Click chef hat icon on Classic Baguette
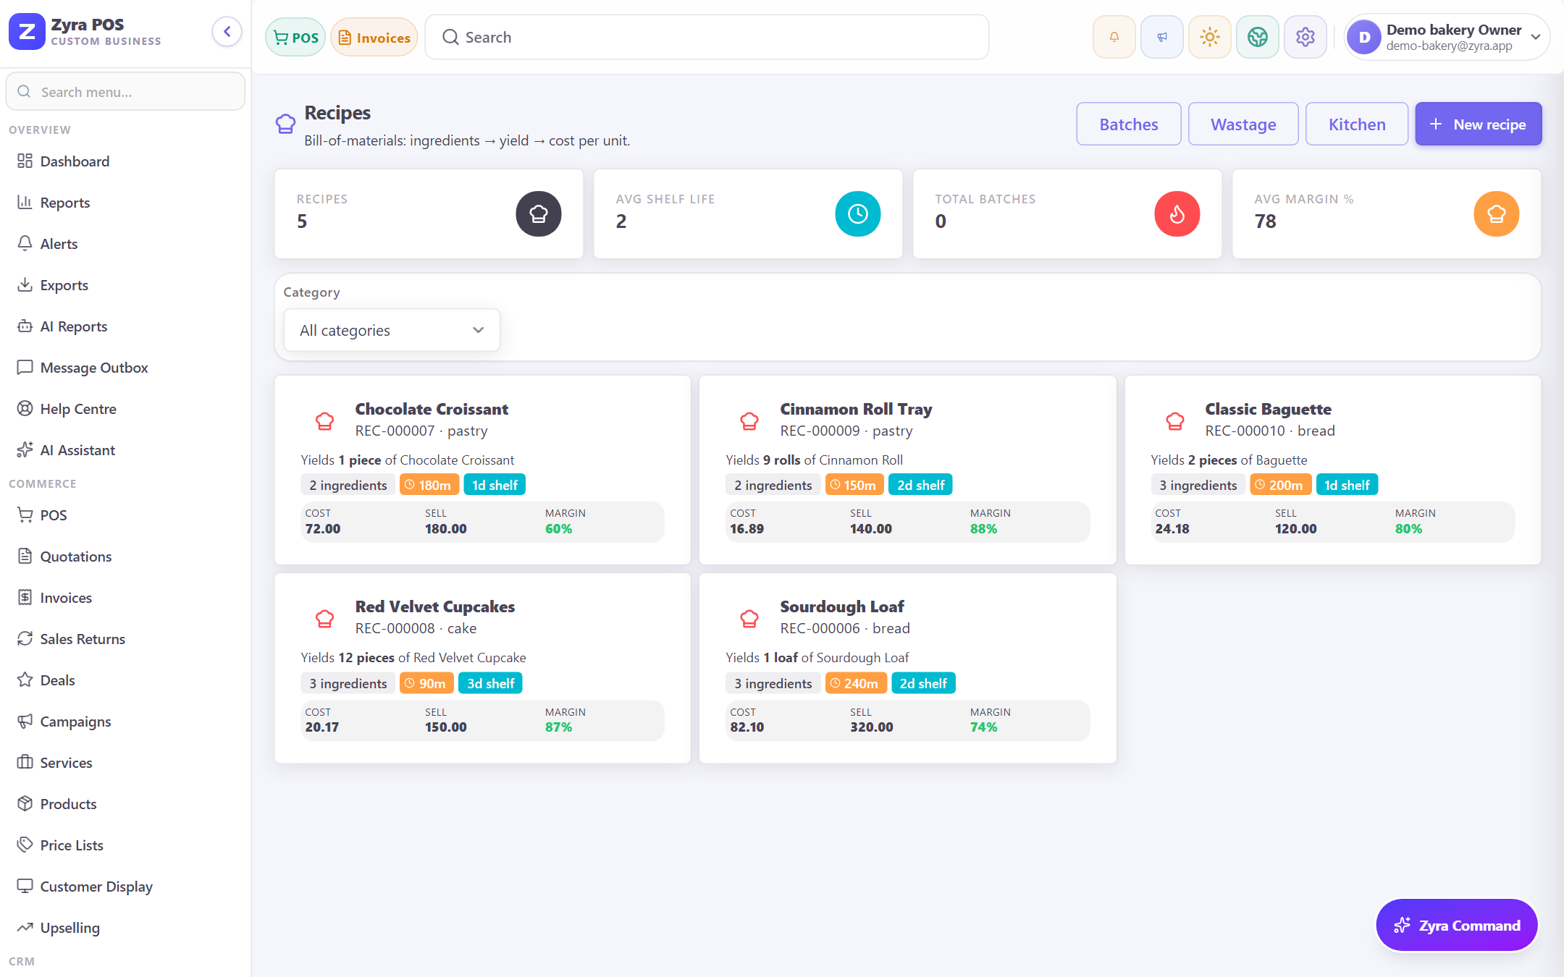The image size is (1564, 977). click(x=1174, y=420)
